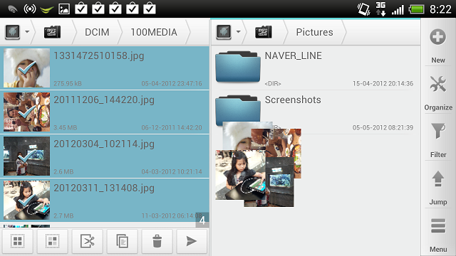
Task: Open the New plus icon
Action: 438,37
